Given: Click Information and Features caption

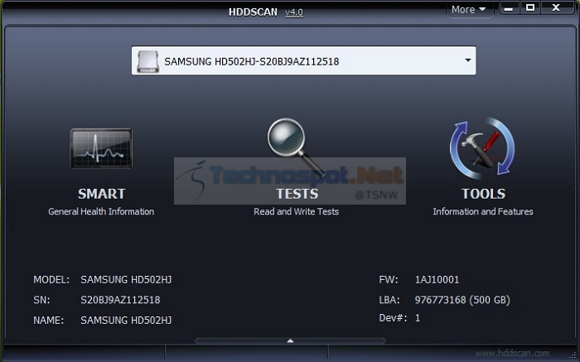Looking at the screenshot, I should point(483,211).
